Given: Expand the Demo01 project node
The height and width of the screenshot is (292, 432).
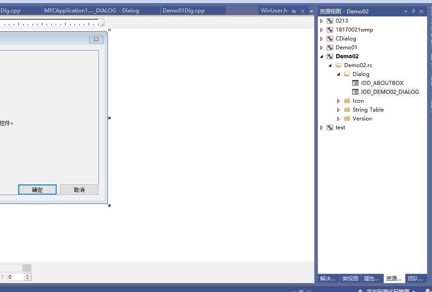Looking at the screenshot, I should point(321,48).
